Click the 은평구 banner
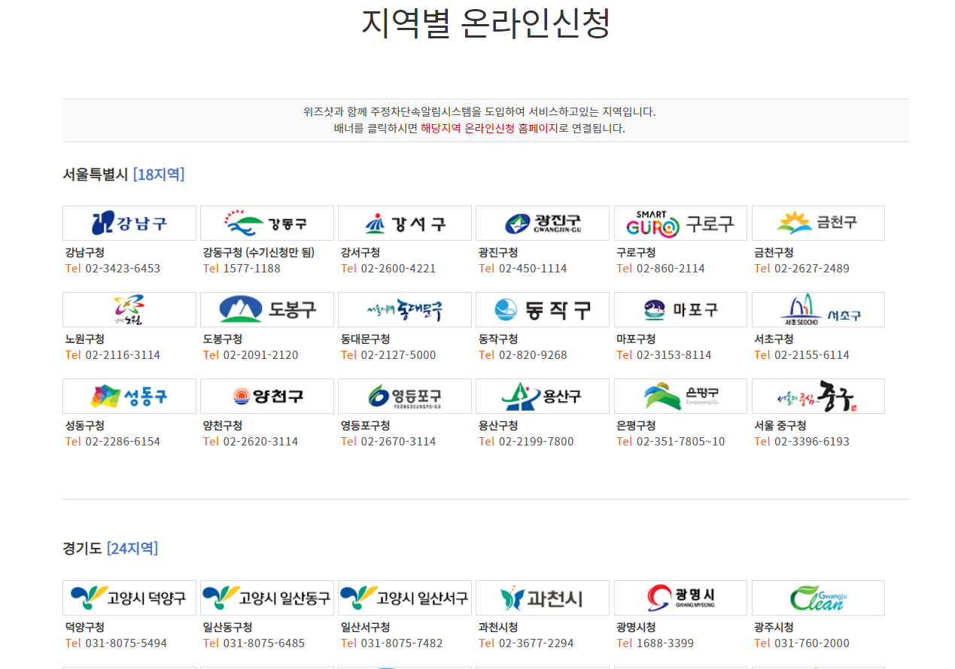 click(x=681, y=396)
